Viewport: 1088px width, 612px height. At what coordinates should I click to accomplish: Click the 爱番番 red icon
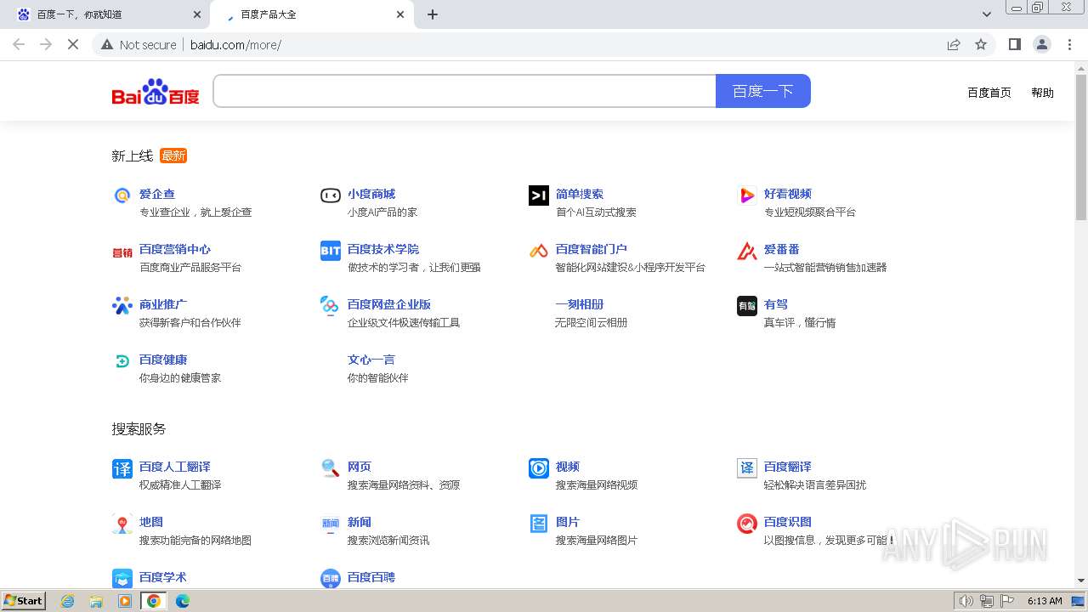click(x=747, y=251)
